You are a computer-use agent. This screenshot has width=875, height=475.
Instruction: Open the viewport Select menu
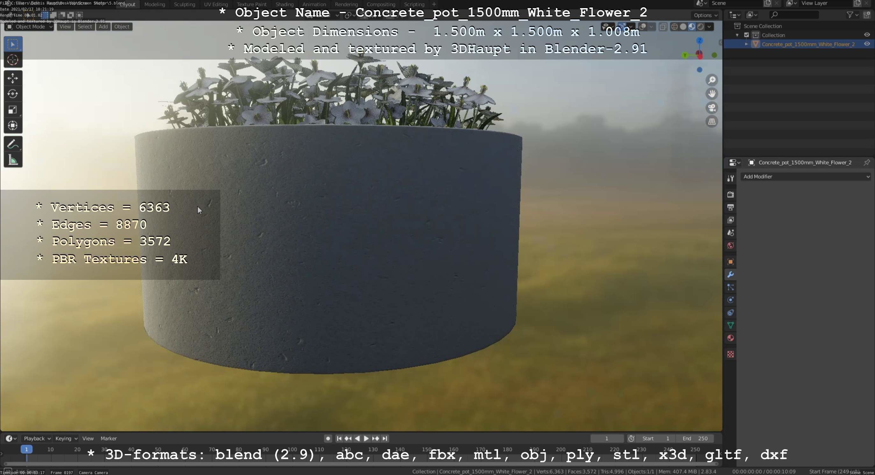tap(85, 27)
